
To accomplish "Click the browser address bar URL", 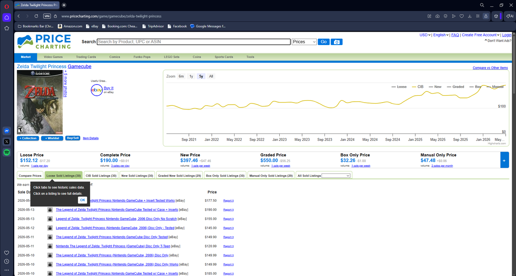I will 111,16.
